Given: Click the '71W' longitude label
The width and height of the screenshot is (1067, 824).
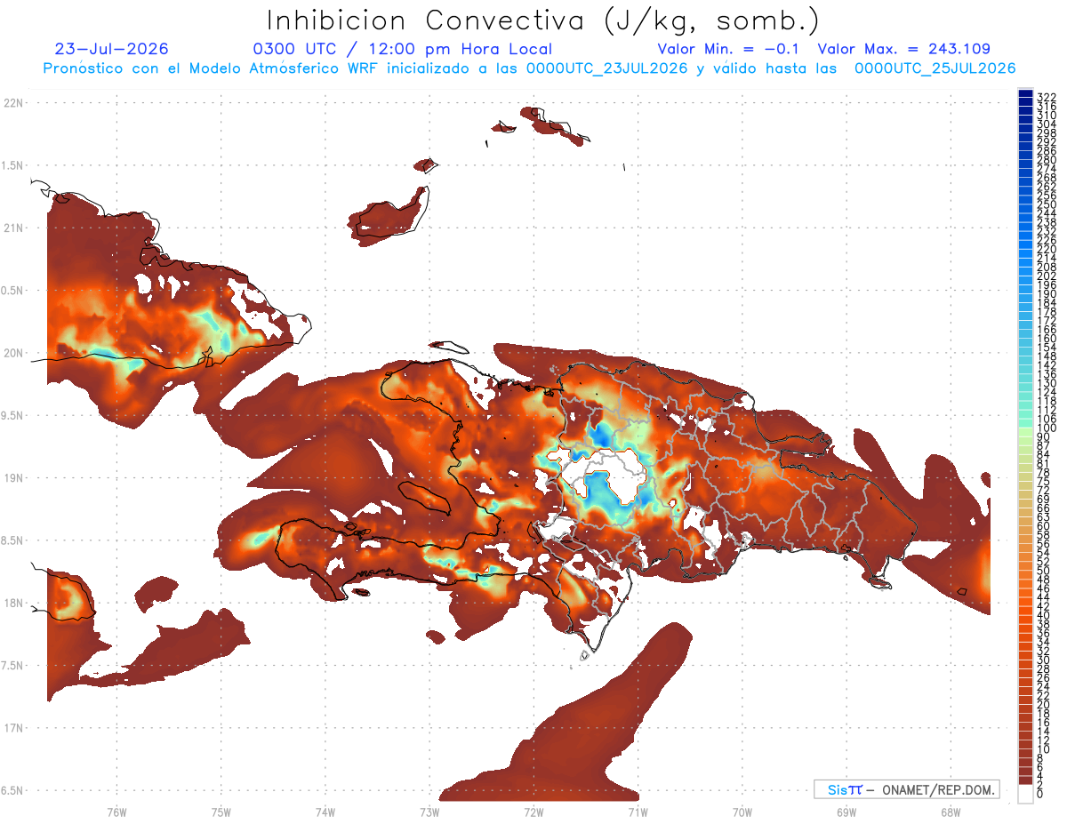Looking at the screenshot, I should tap(638, 812).
